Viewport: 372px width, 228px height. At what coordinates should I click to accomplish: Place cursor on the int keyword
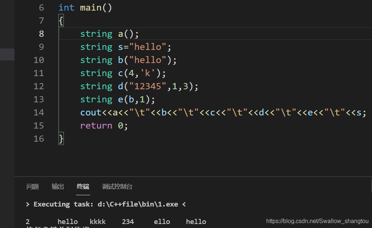(66, 7)
